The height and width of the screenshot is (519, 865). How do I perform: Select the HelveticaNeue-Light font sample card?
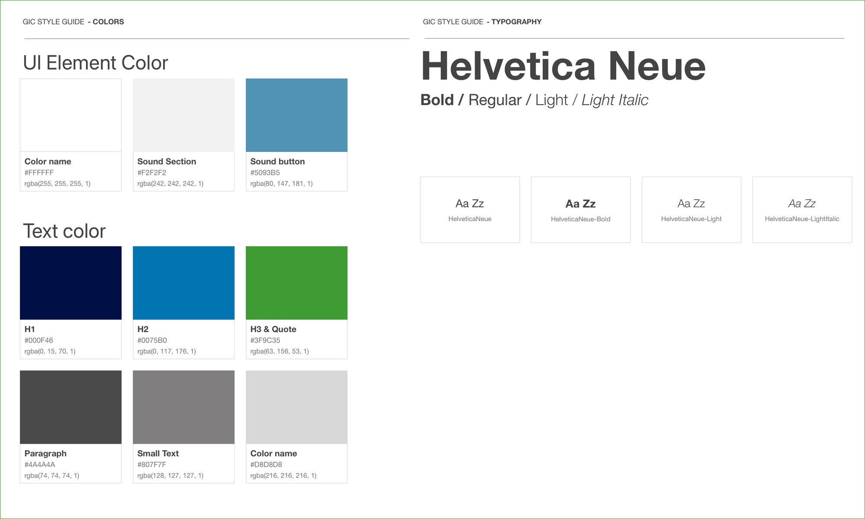[x=691, y=209]
